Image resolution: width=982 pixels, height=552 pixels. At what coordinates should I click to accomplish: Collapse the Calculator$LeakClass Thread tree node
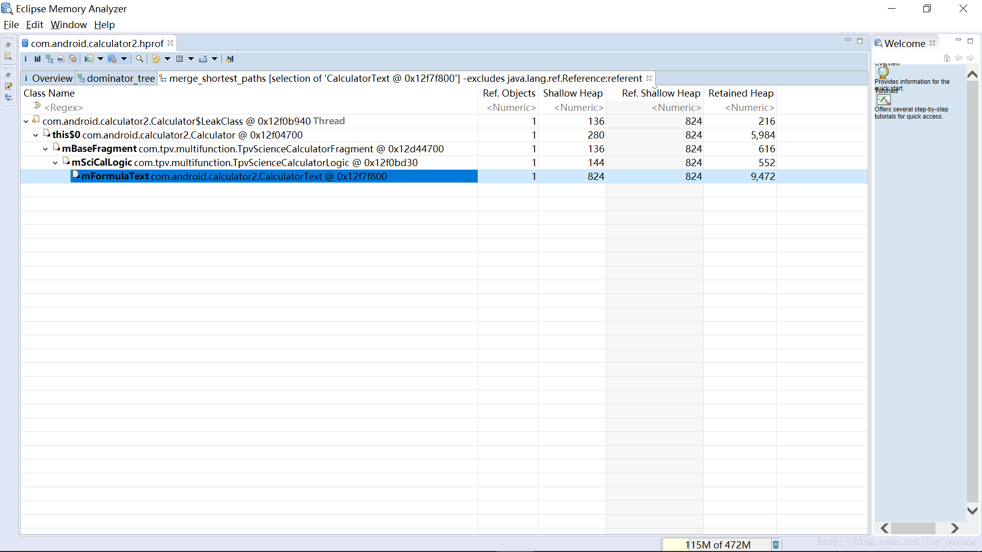click(x=26, y=122)
